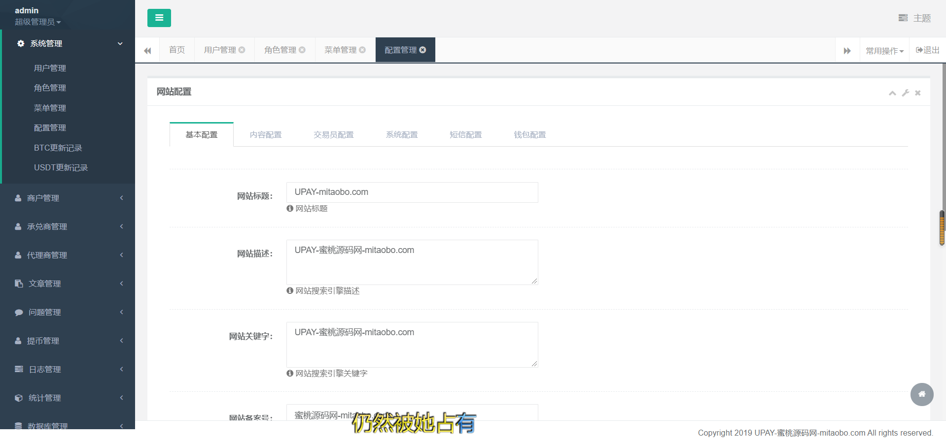Collapse the 网站配置 panel with chevron-up icon
946x442 pixels.
click(892, 93)
